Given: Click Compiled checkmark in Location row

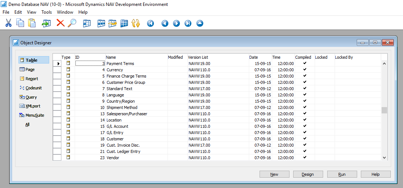Looking at the screenshot, I should [305, 119].
